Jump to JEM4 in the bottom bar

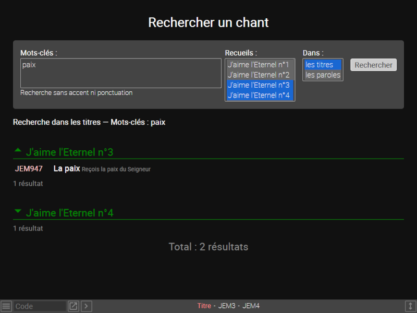click(x=251, y=306)
